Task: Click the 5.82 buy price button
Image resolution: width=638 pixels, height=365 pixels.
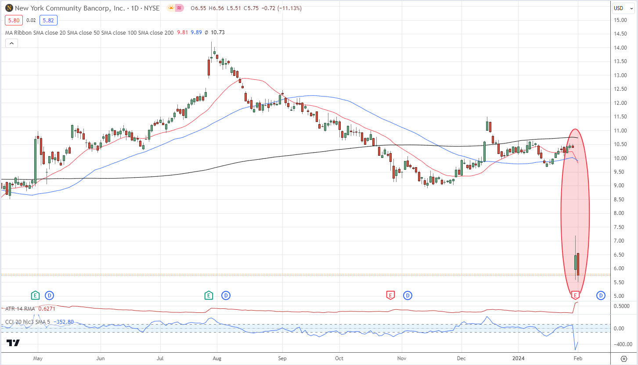Action: [48, 20]
